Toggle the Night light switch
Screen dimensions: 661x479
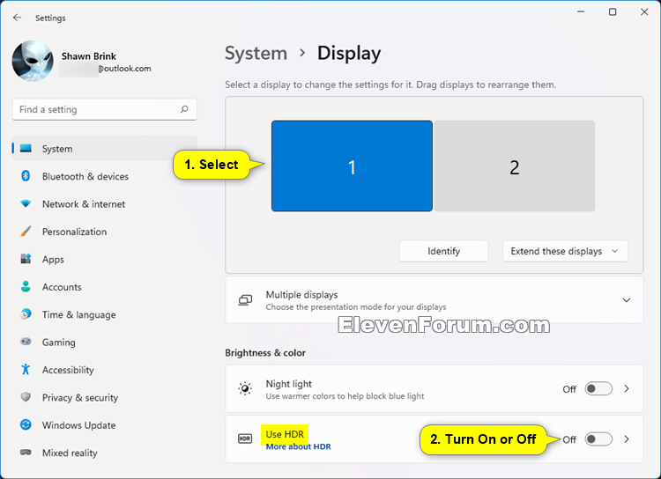click(598, 388)
